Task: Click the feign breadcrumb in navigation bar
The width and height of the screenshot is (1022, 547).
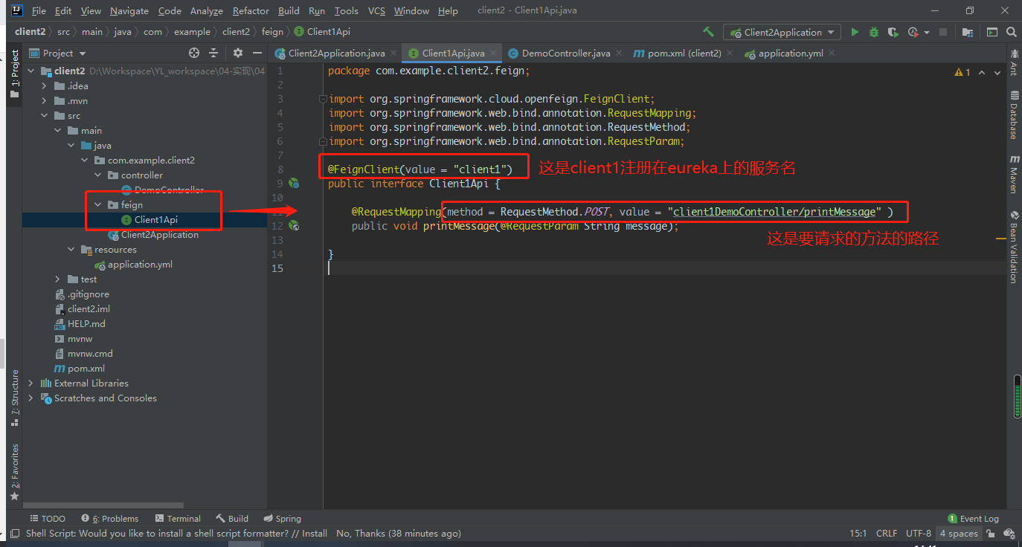Action: (272, 32)
